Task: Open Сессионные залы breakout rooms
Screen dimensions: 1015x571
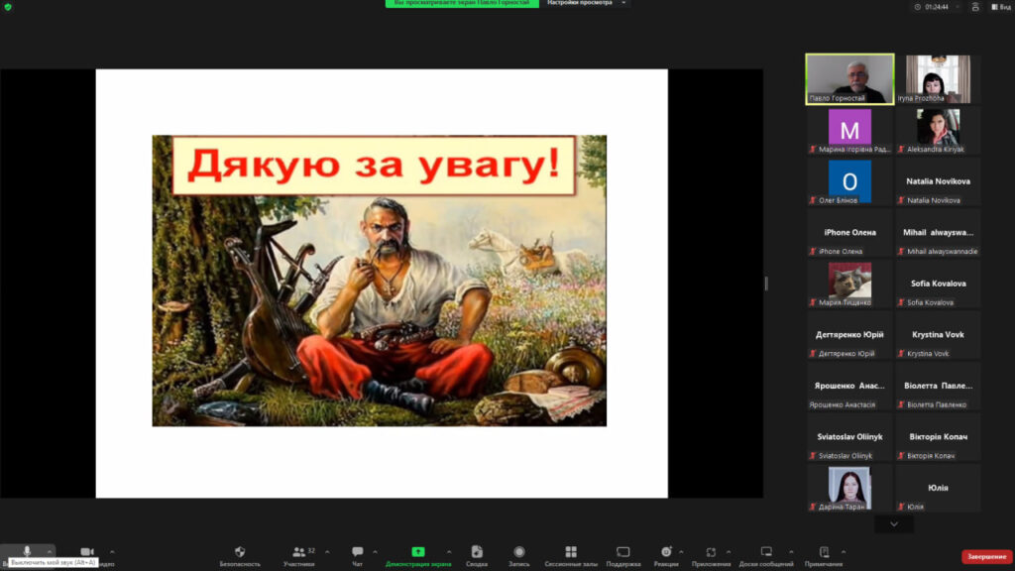Action: tap(571, 552)
